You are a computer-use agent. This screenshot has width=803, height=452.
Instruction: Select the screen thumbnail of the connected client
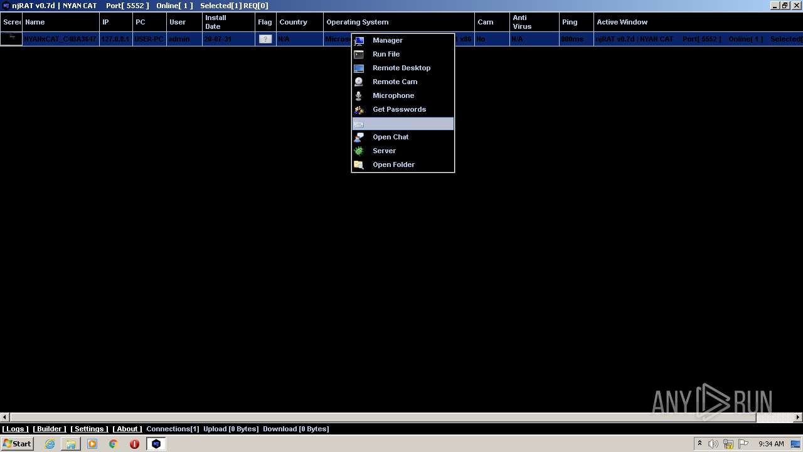click(11, 39)
